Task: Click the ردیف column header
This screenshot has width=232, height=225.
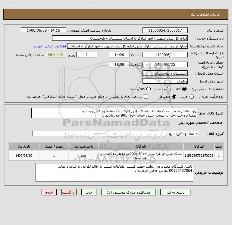Action: tap(219, 146)
